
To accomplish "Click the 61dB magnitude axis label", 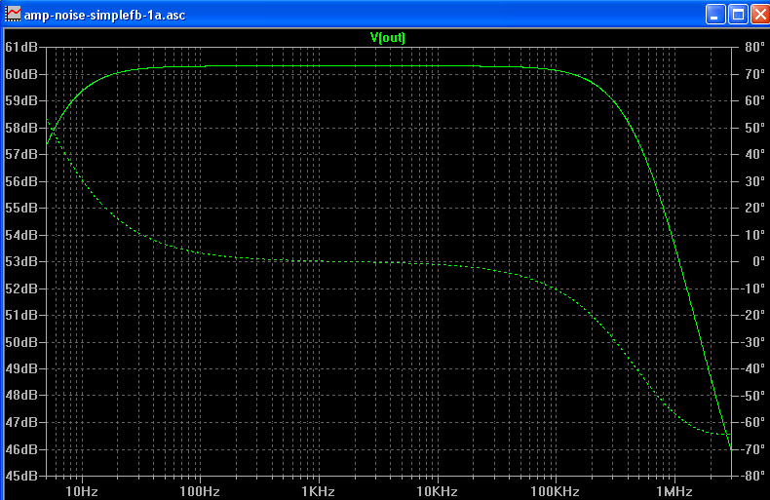I will 21,47.
